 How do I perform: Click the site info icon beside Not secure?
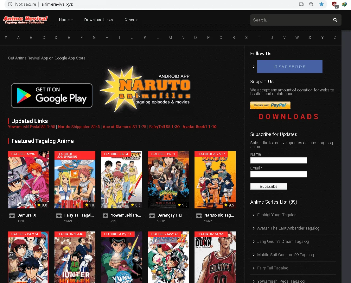[x=10, y=4]
